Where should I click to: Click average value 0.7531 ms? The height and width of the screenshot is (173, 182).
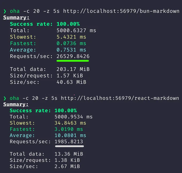tap(71, 50)
